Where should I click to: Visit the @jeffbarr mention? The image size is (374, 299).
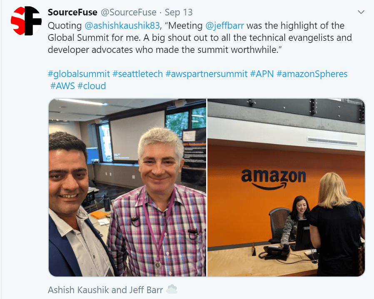click(x=224, y=25)
